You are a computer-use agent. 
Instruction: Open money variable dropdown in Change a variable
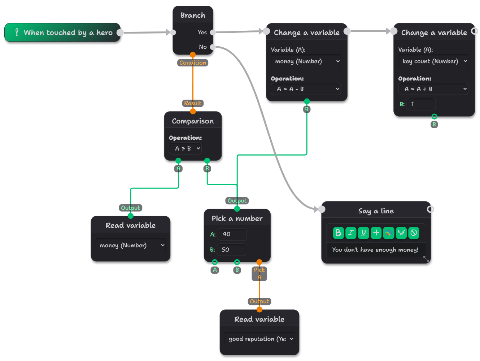(x=306, y=61)
